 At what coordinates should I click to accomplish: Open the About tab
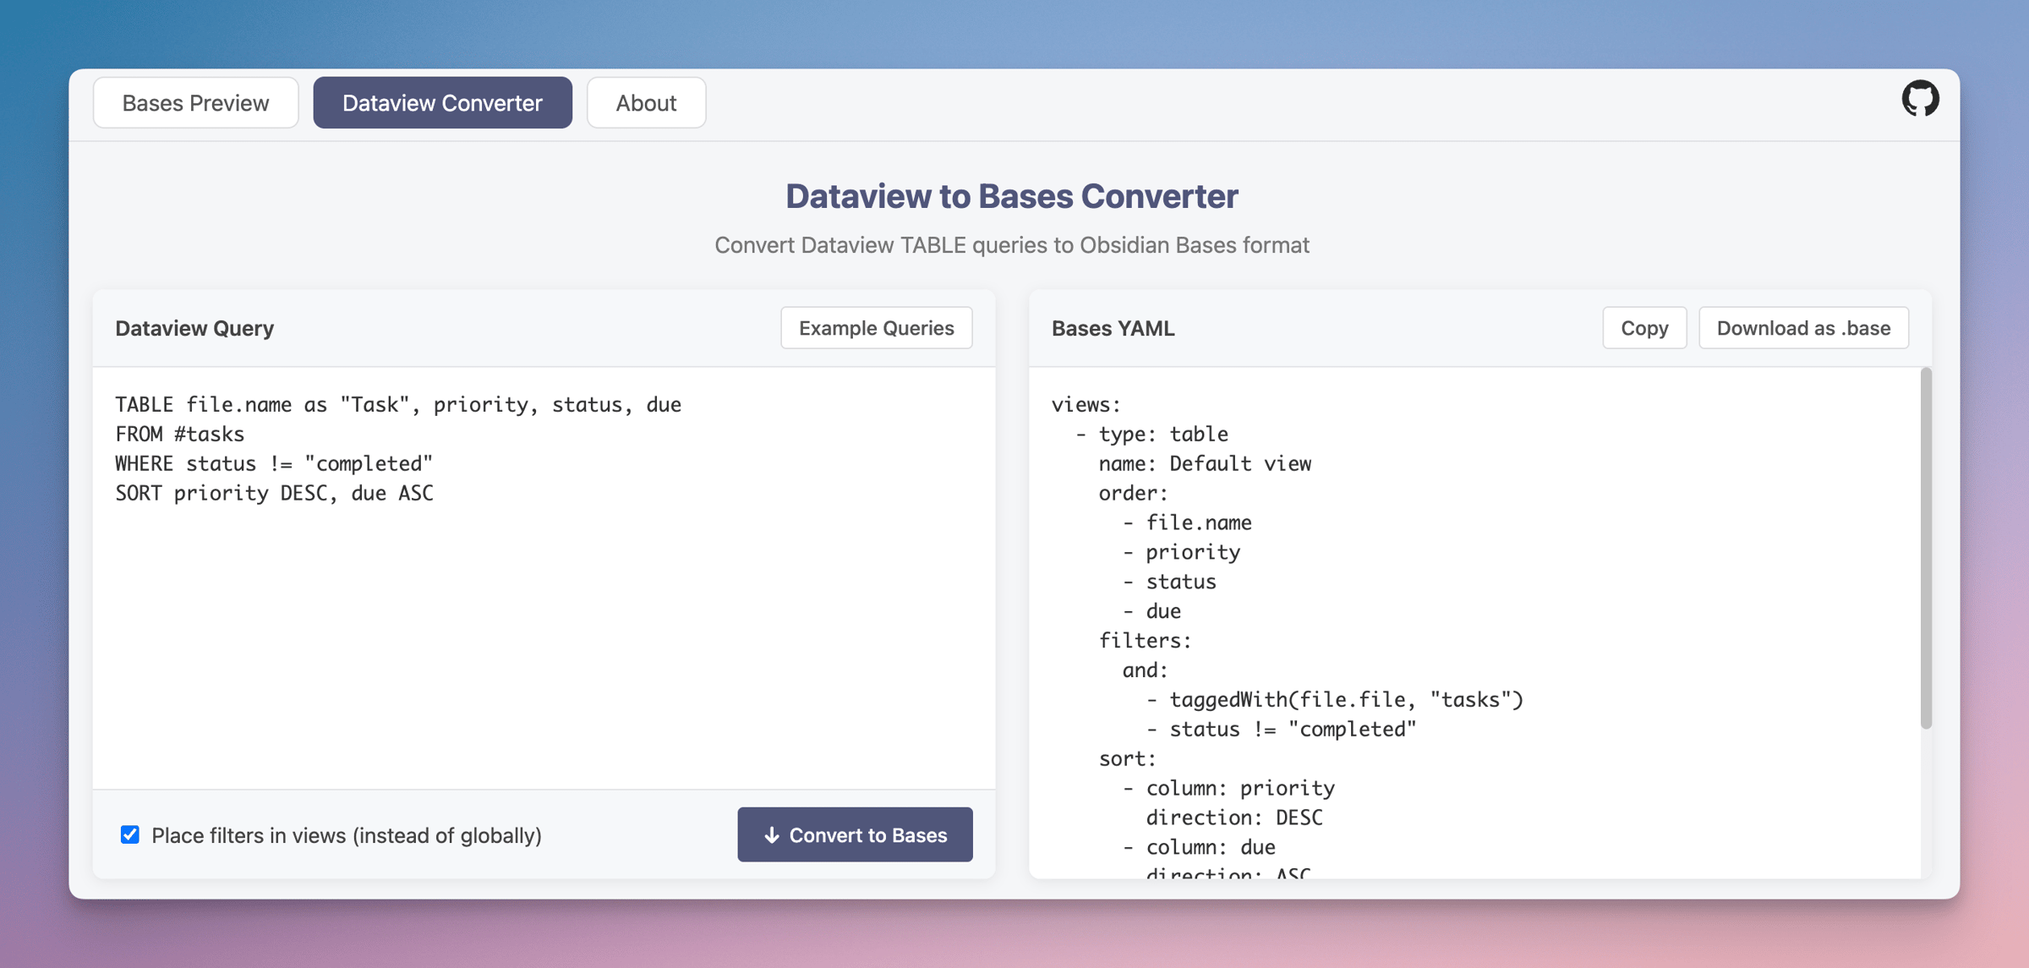coord(646,102)
